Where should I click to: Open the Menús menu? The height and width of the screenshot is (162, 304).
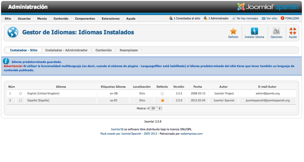[42, 18]
